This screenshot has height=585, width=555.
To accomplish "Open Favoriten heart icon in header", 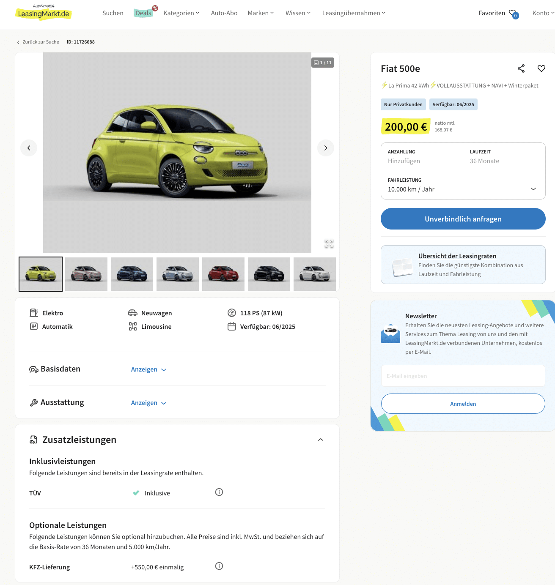I will (x=514, y=14).
